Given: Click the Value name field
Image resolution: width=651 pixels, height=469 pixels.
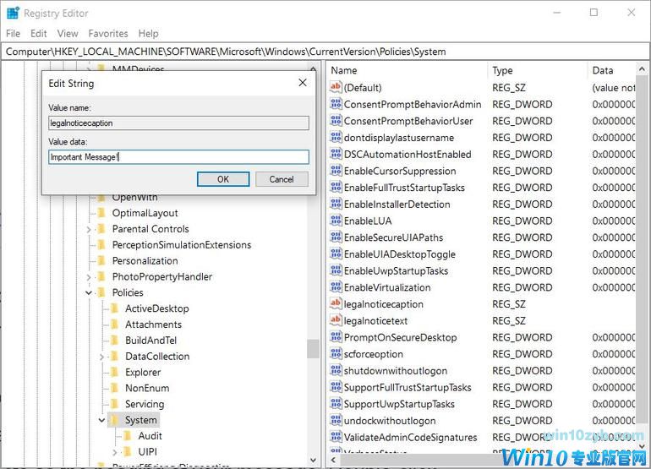Looking at the screenshot, I should [x=178, y=123].
